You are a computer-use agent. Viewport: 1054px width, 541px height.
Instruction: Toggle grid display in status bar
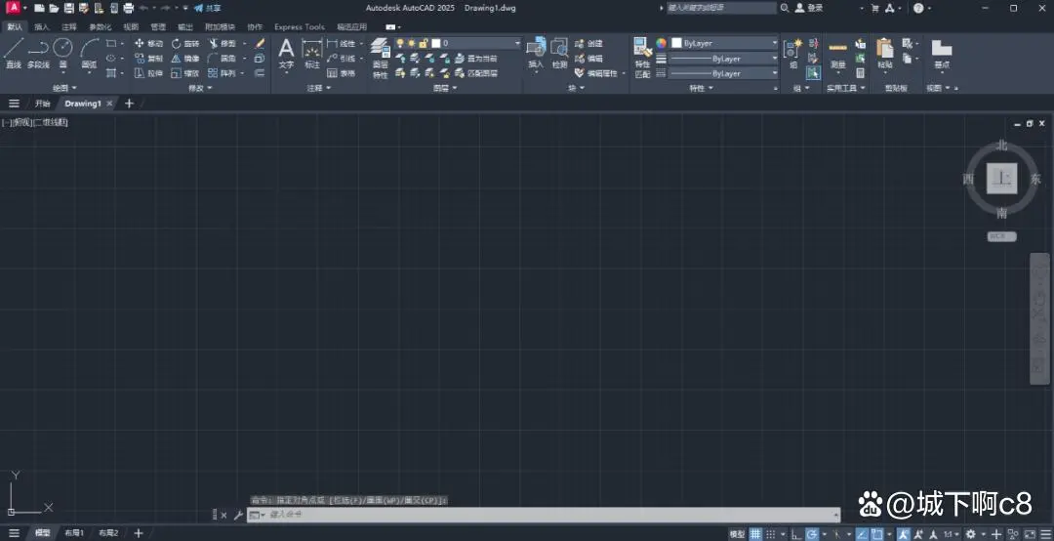[x=755, y=533]
